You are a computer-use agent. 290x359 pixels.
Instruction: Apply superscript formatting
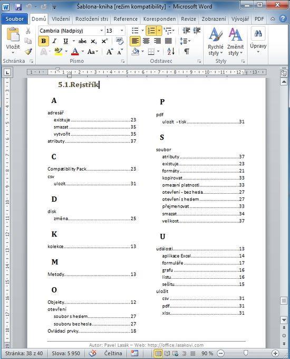pos(104,41)
